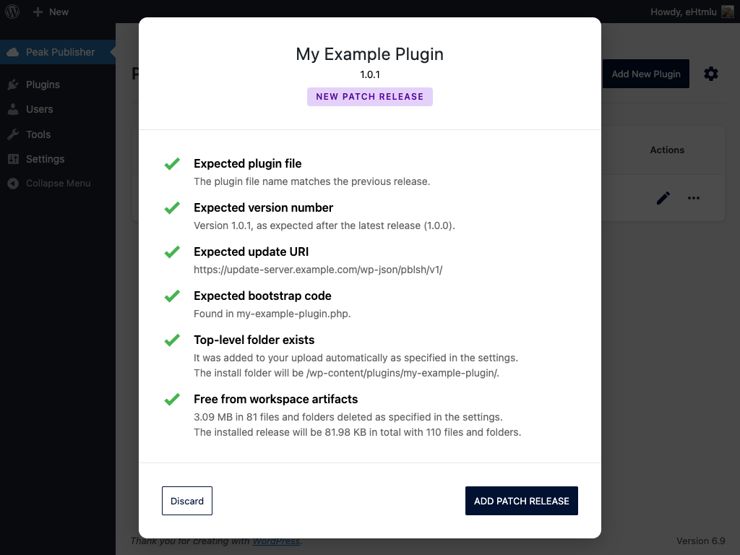Image resolution: width=740 pixels, height=555 pixels.
Task: Click the Tools wrench icon
Action: (13, 134)
